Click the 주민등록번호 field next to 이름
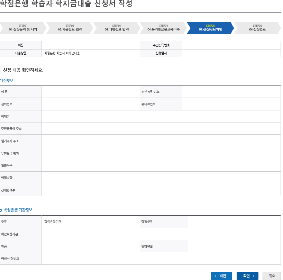 [231, 45]
